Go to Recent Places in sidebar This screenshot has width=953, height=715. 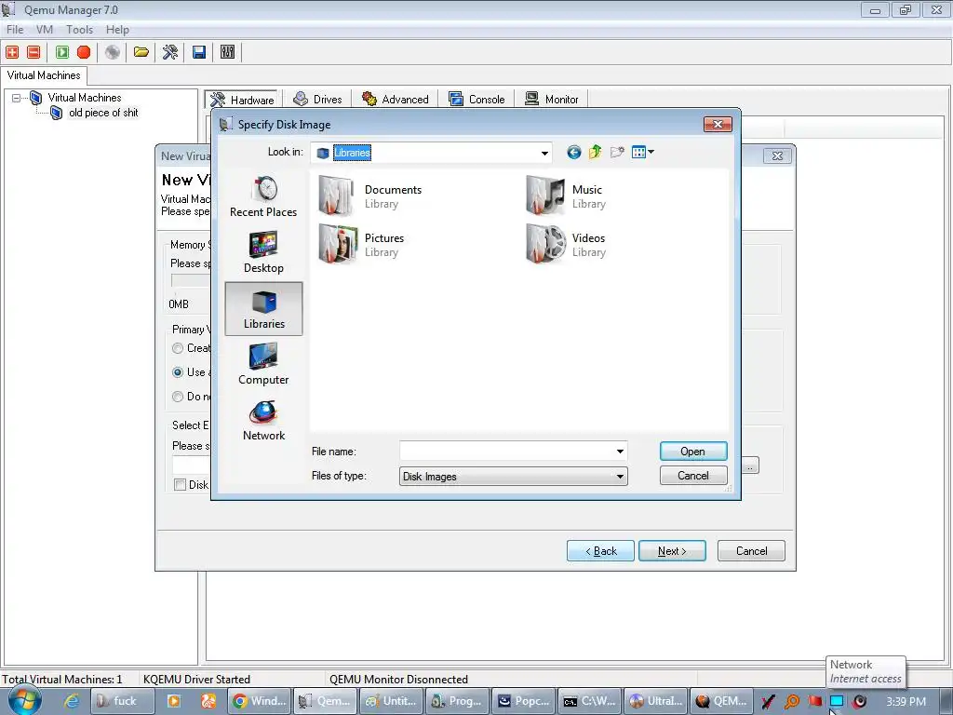coord(263,196)
